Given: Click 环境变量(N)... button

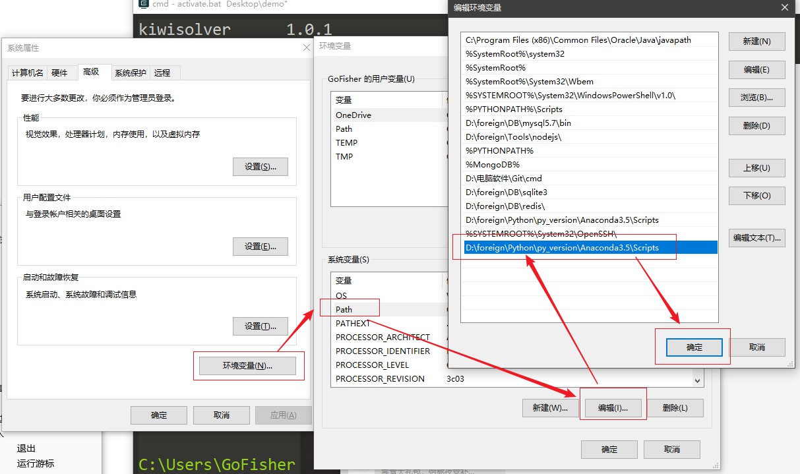Looking at the screenshot, I should click(x=247, y=366).
